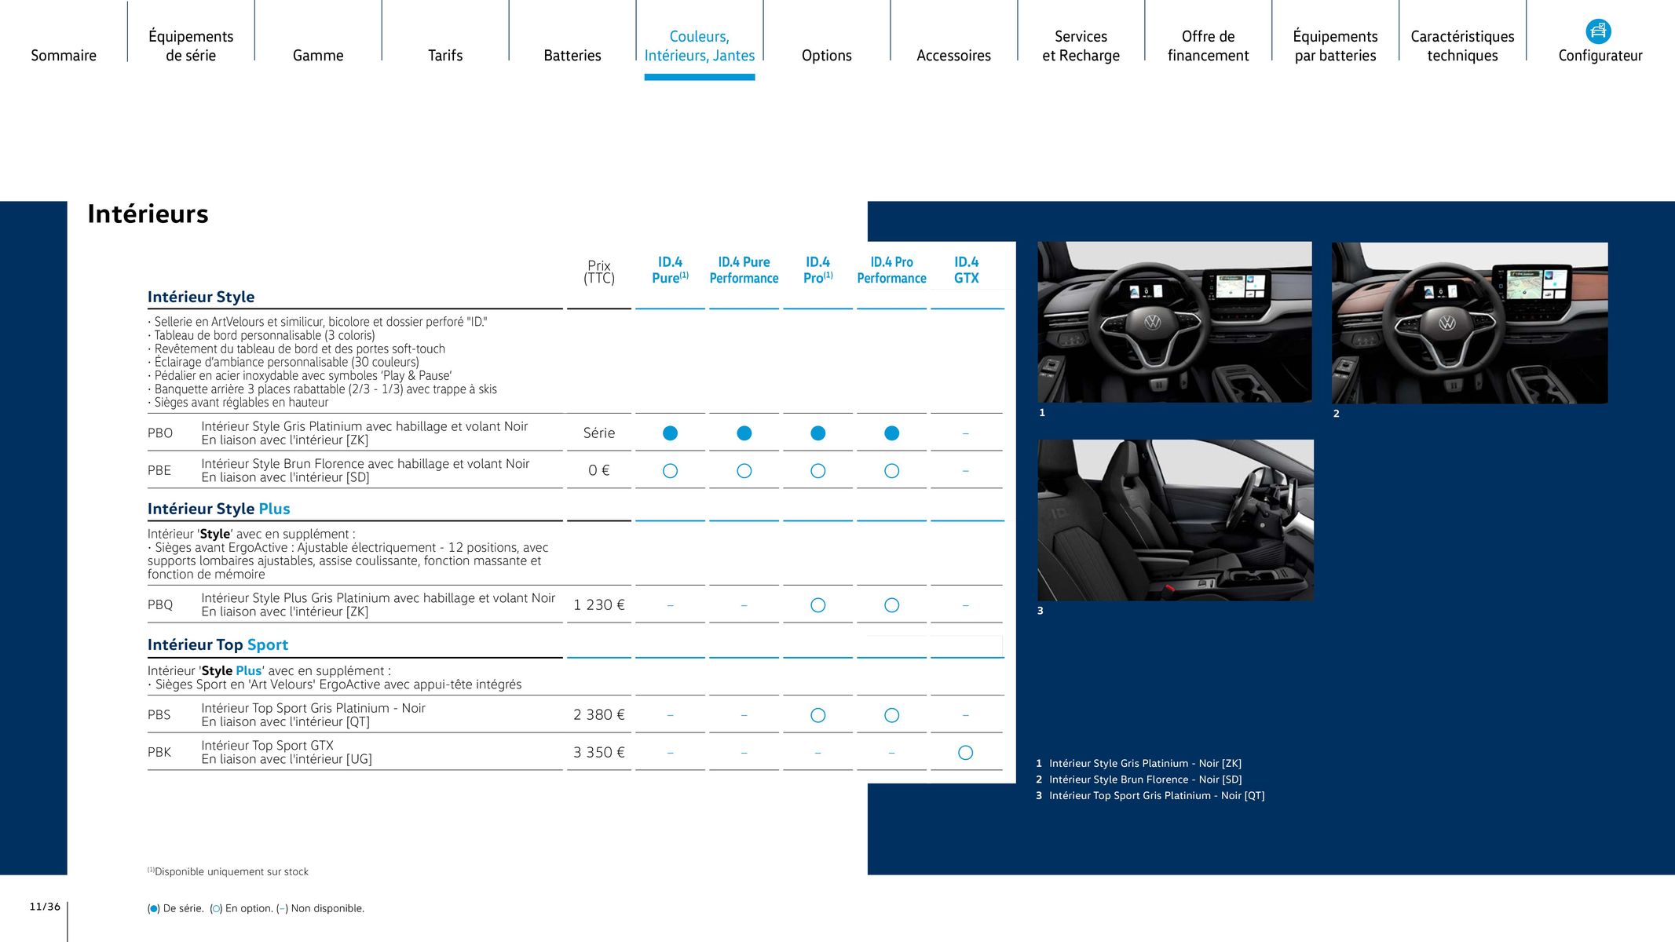Click the 2 380 € price
The height and width of the screenshot is (942, 1675).
(599, 714)
